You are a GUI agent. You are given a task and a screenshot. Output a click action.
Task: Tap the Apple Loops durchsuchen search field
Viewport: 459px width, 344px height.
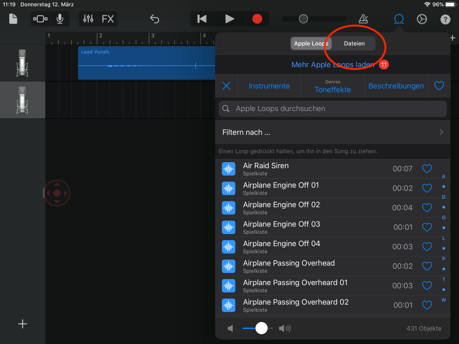pyautogui.click(x=333, y=109)
